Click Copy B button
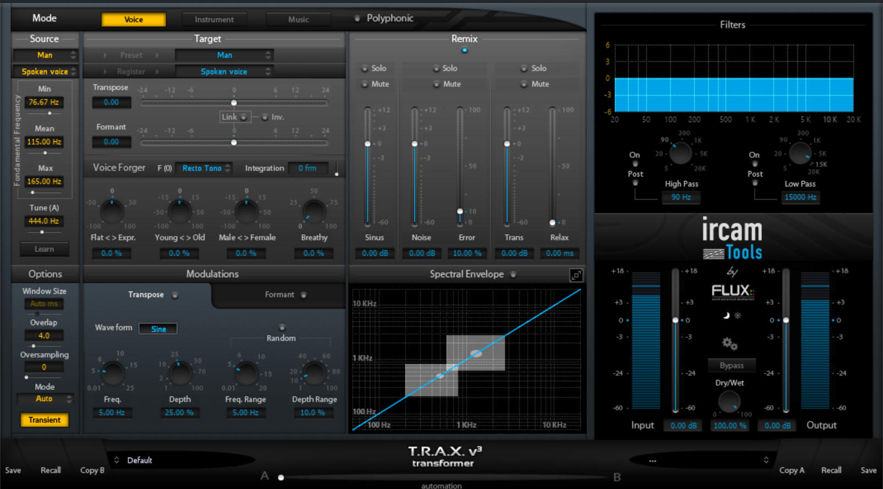The width and height of the screenshot is (883, 489). click(92, 470)
